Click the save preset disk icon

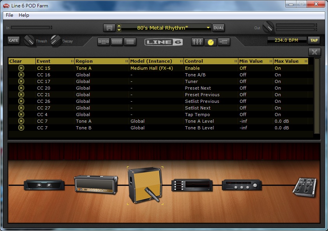click(109, 28)
